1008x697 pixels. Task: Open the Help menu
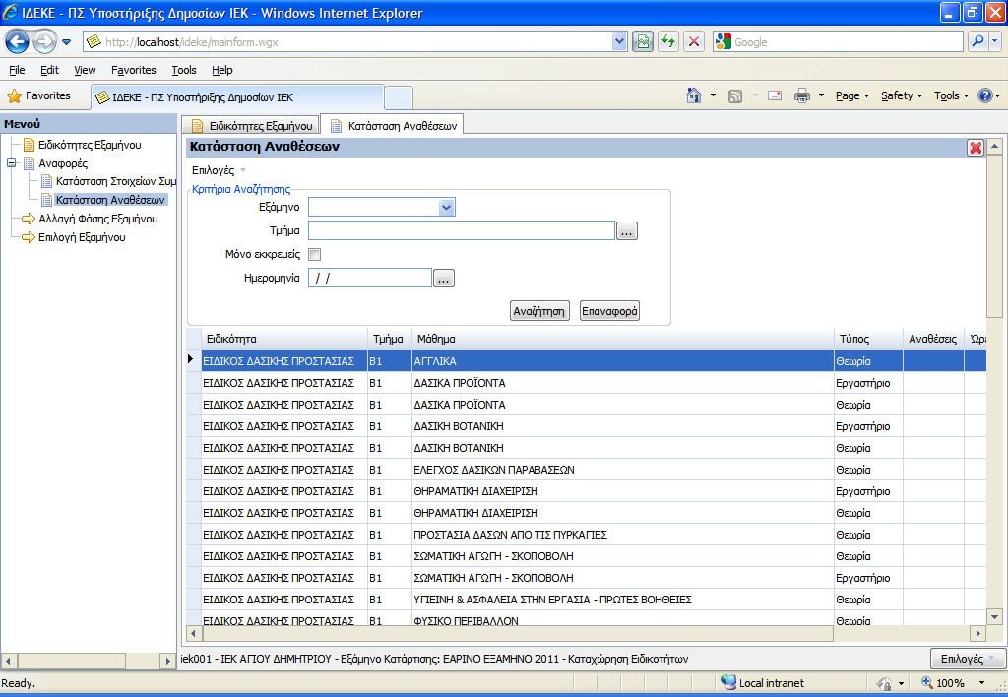point(222,70)
